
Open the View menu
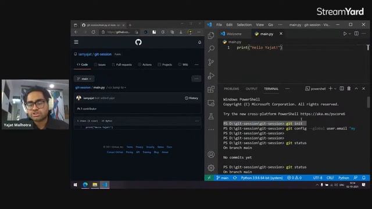(x=260, y=24)
